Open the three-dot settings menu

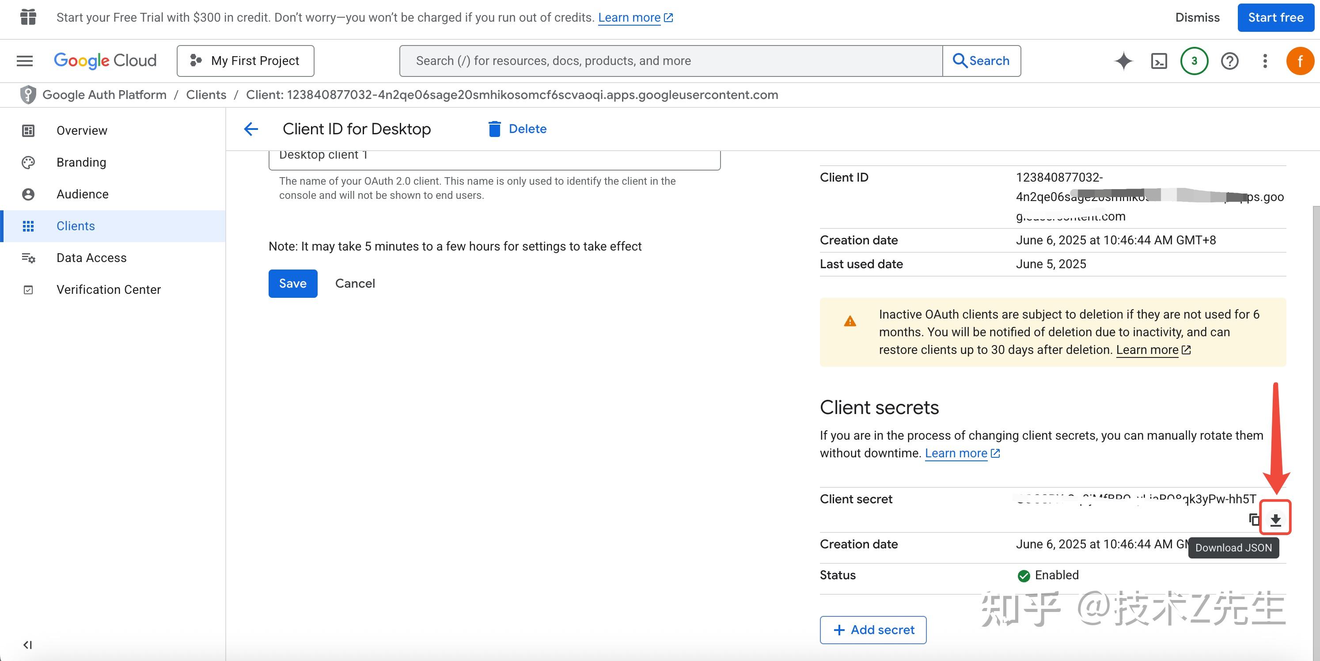pos(1265,61)
